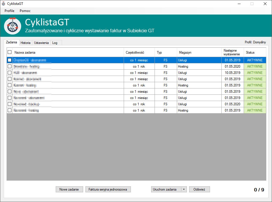Open the Profile menu
272x202 pixels.
point(9,11)
